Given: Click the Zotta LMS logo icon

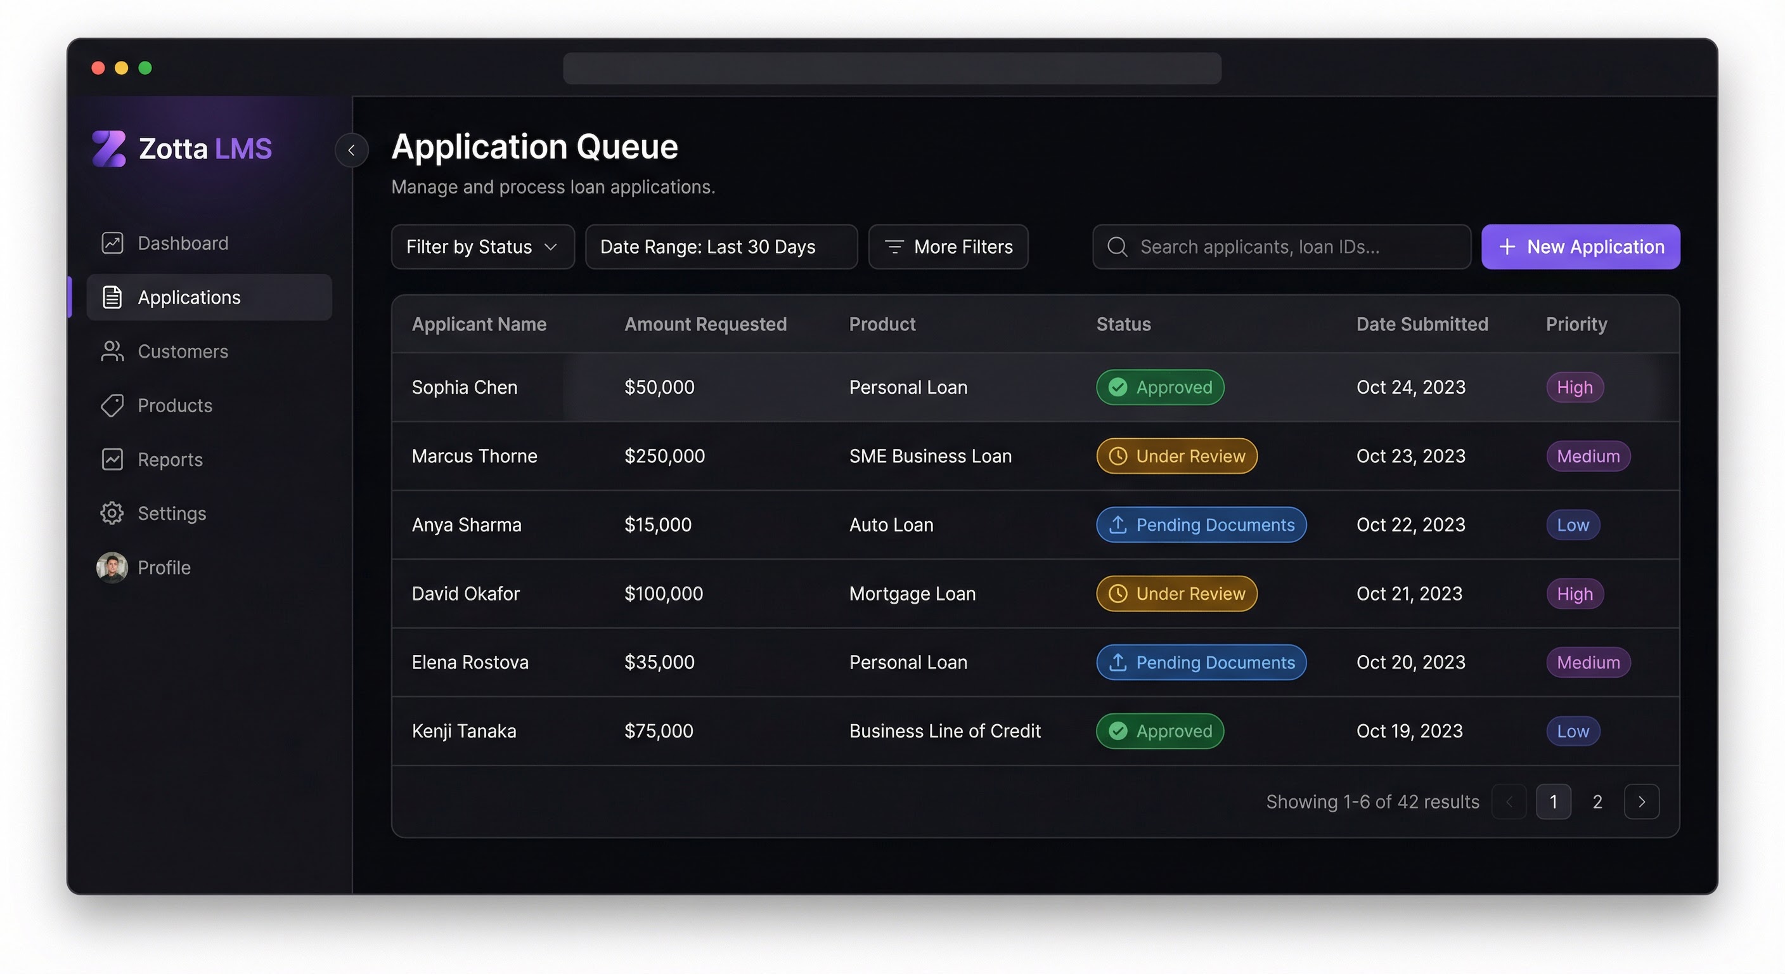Looking at the screenshot, I should tap(109, 148).
